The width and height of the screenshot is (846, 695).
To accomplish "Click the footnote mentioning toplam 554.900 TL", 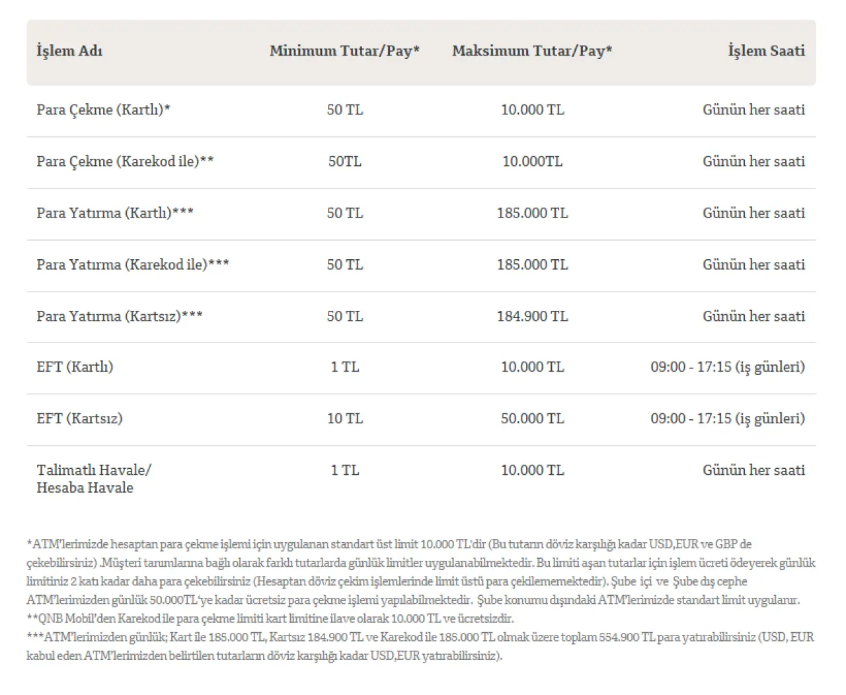I will (420, 647).
